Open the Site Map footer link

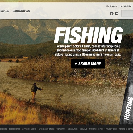(x=3, y=129)
